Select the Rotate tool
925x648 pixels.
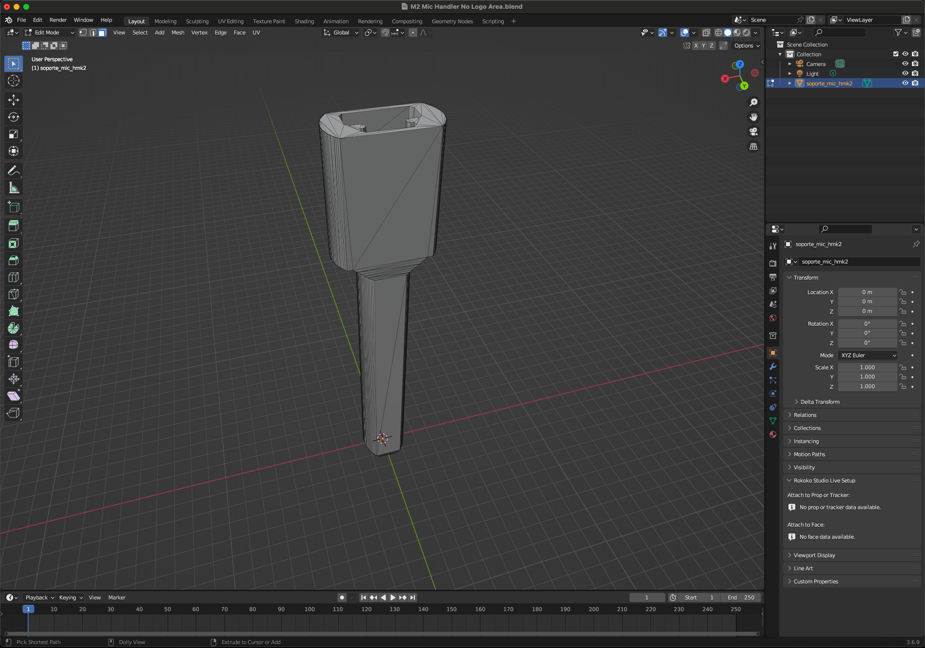14,117
